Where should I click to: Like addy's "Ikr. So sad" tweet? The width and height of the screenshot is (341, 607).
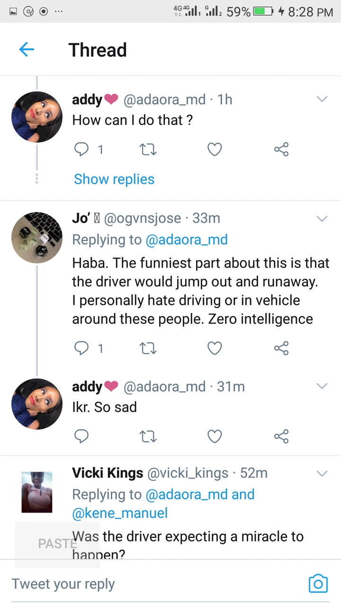pyautogui.click(x=215, y=436)
